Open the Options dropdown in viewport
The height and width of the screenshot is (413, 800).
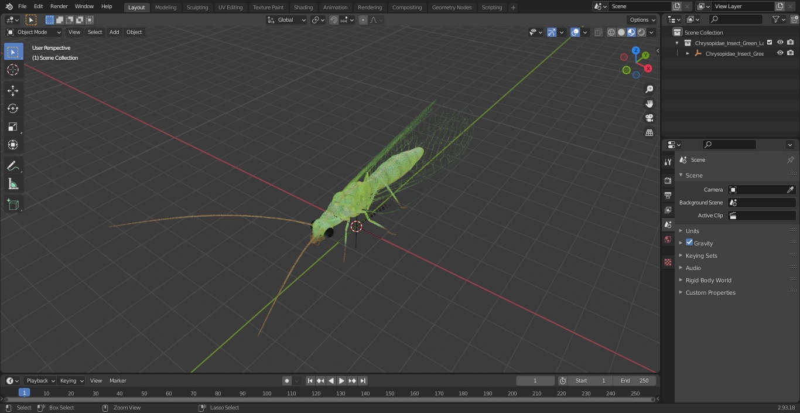point(642,20)
